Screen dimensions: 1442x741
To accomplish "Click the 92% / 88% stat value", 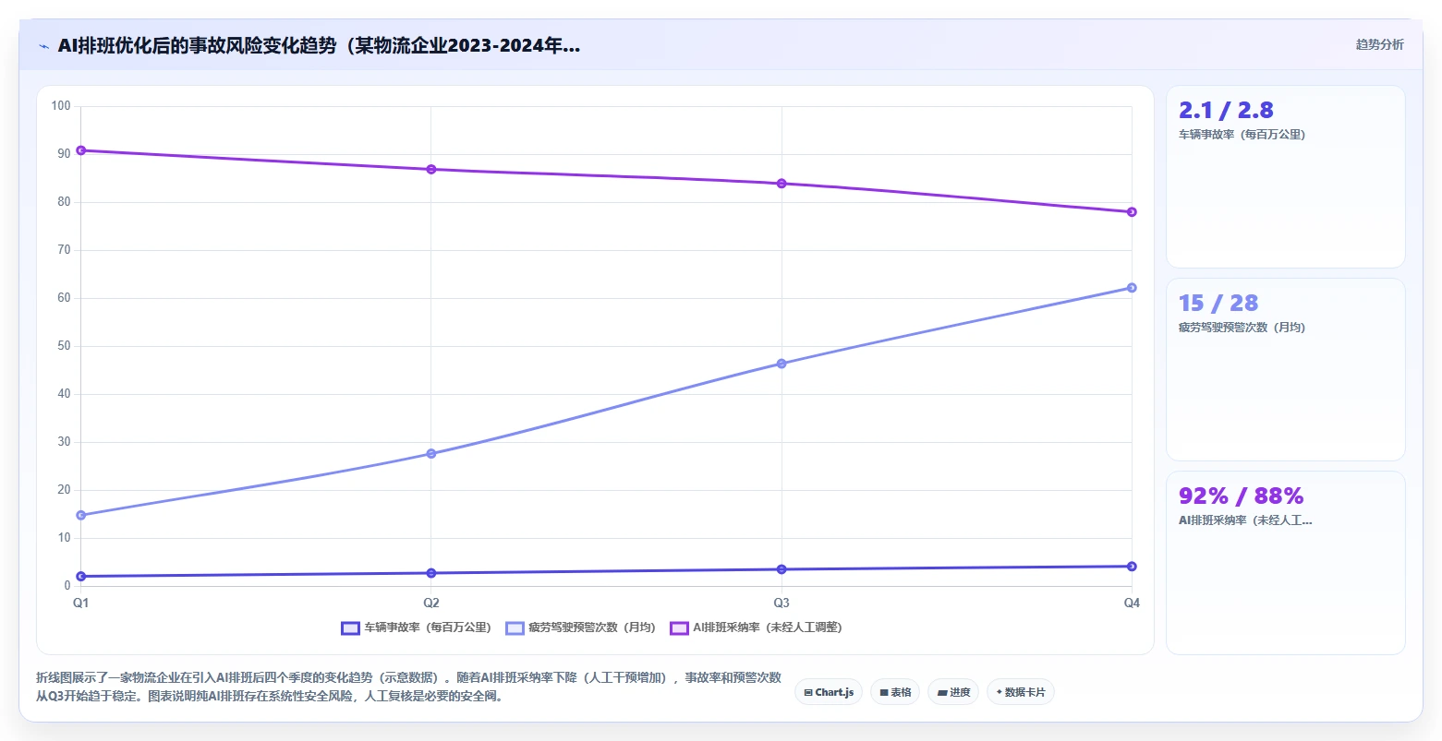I will click(1241, 496).
